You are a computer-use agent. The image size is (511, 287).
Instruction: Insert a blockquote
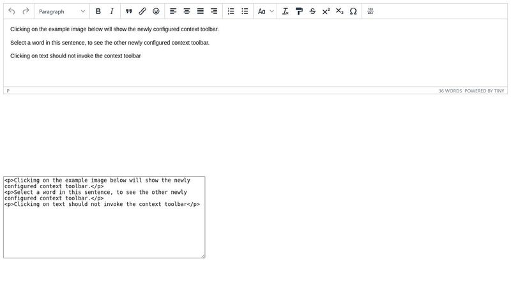(128, 11)
